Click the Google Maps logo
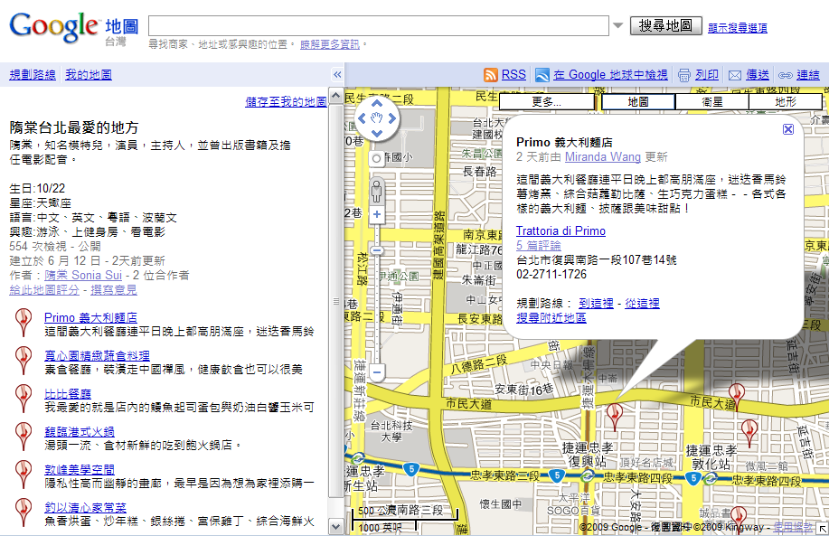Viewport: 829px width, 536px height. coord(74,29)
